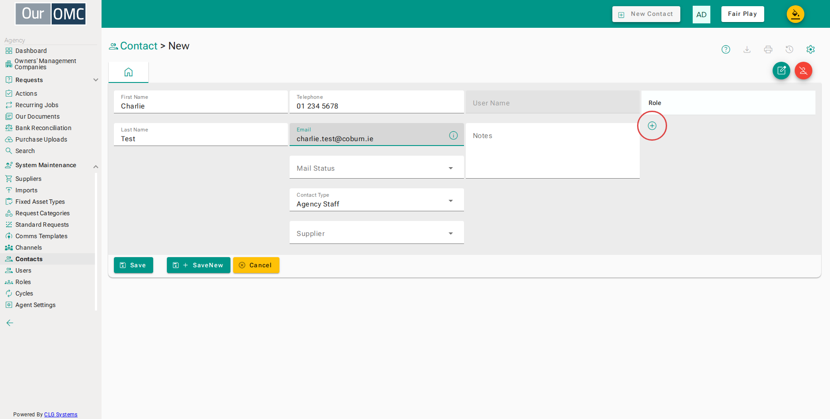The image size is (830, 419).
Task: Click the print icon
Action: tap(768, 49)
